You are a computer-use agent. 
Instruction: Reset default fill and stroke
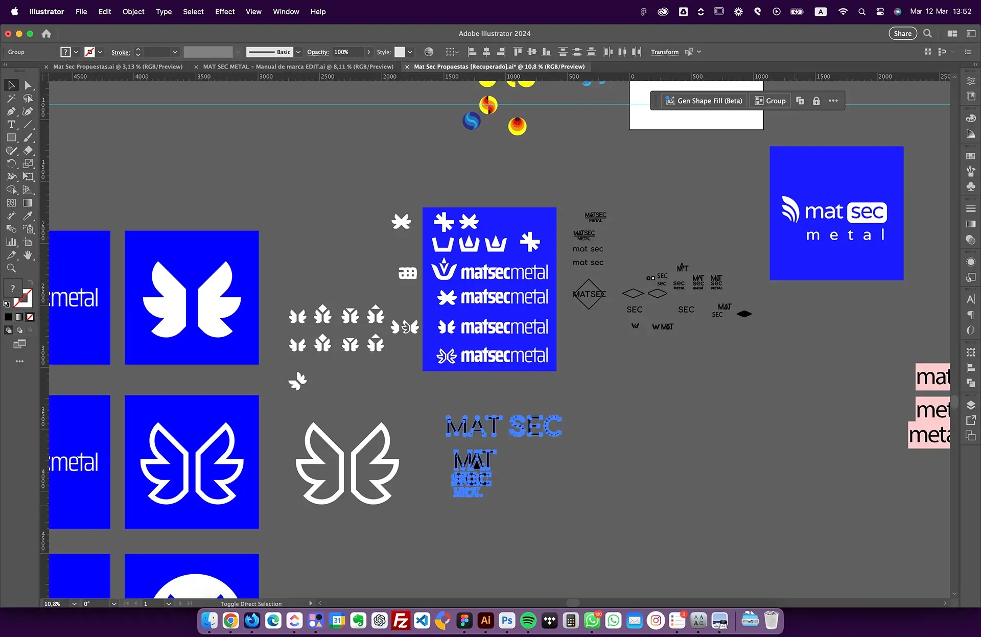click(x=6, y=304)
